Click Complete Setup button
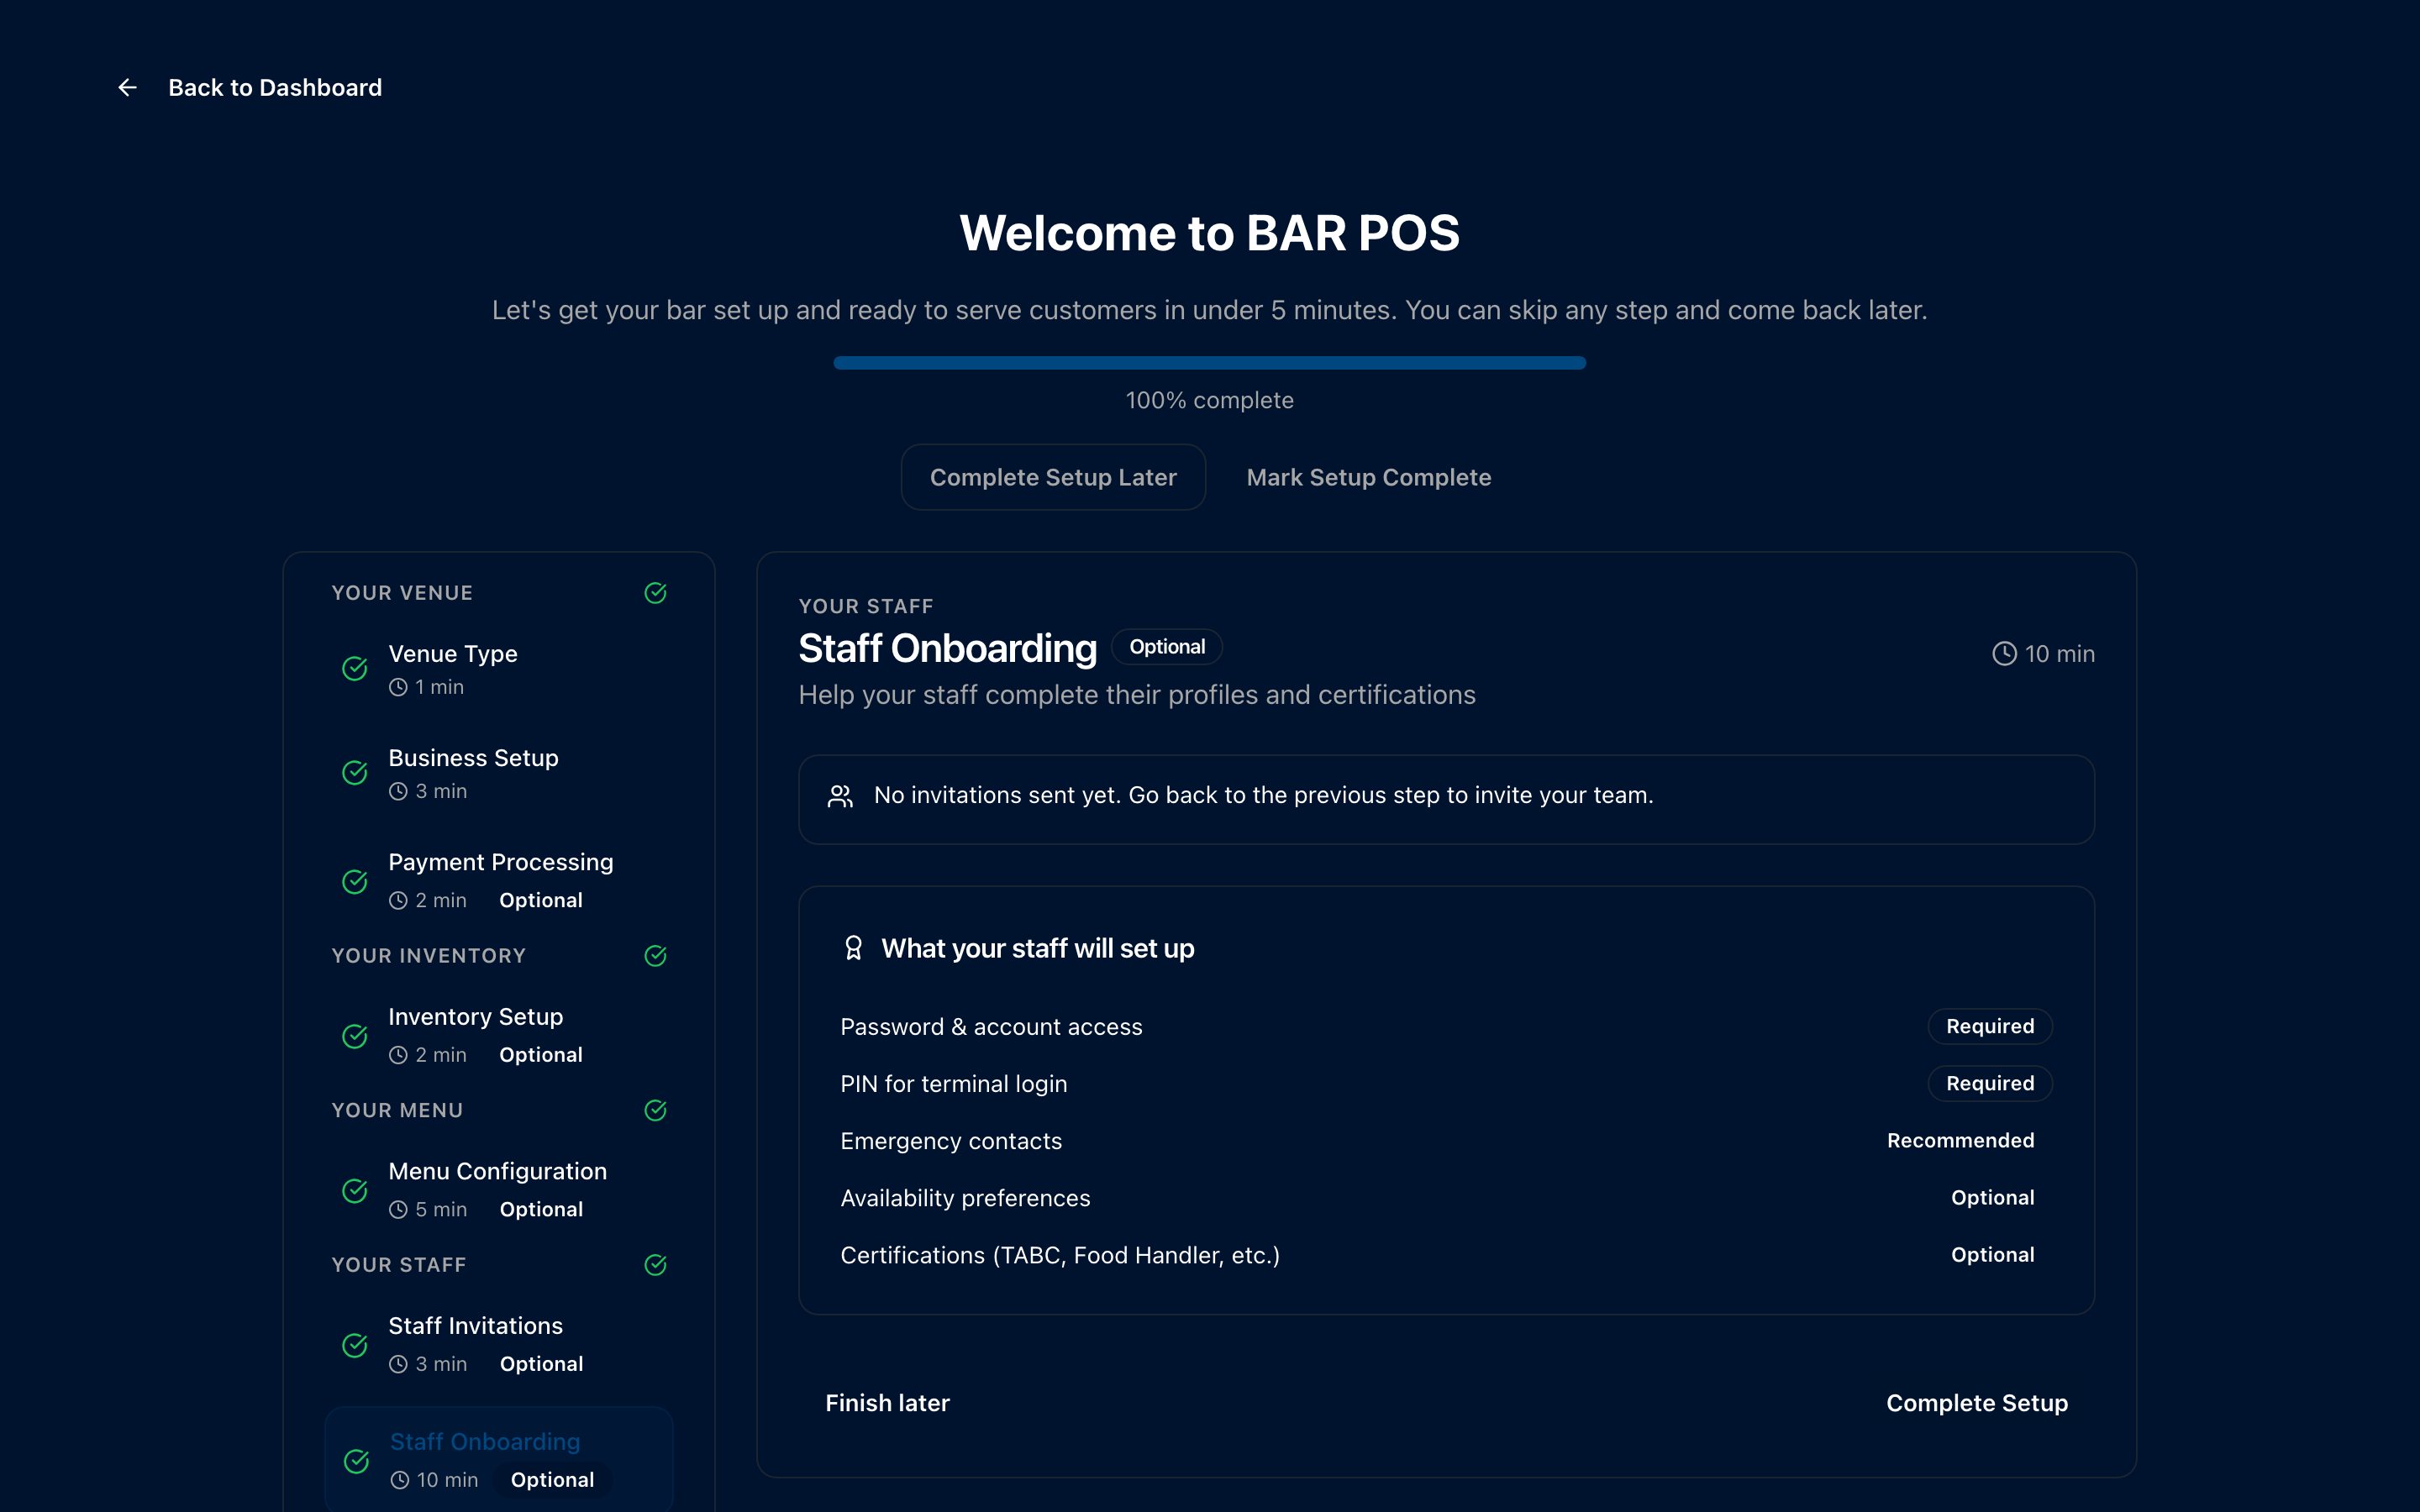The image size is (2420, 1512). [x=1977, y=1403]
